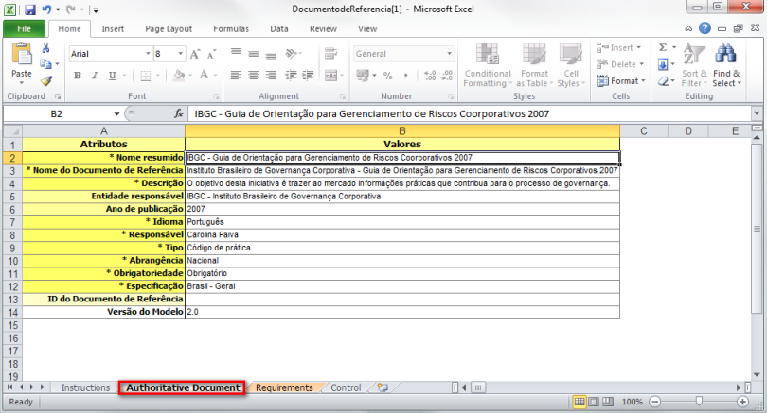Switch to the Data tab
767x413 pixels.
click(278, 28)
